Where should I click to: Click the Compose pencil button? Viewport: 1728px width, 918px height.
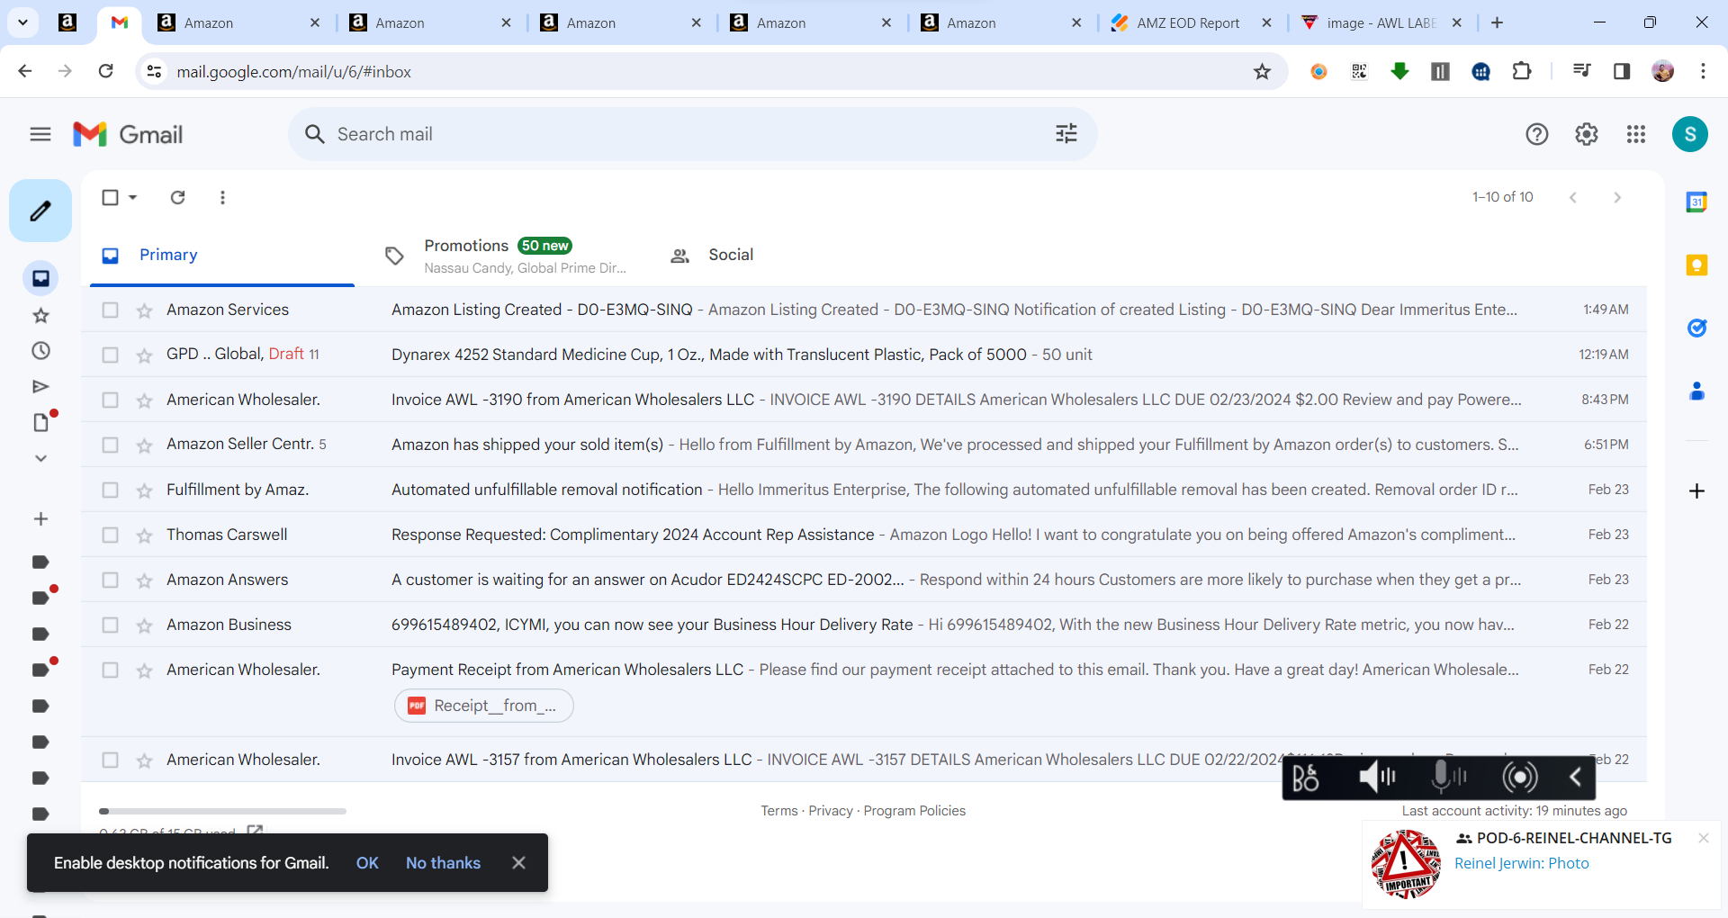pos(40,211)
